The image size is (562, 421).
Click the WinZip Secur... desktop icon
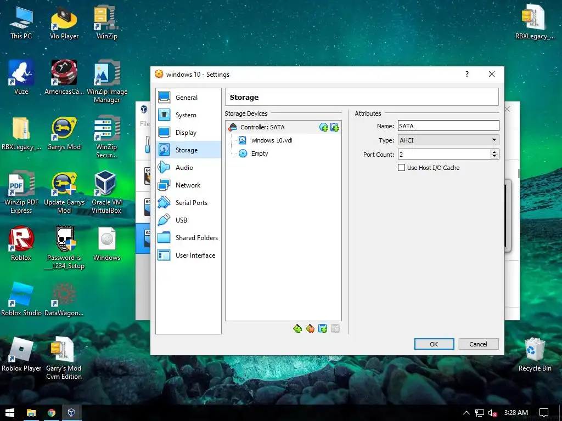(x=107, y=136)
